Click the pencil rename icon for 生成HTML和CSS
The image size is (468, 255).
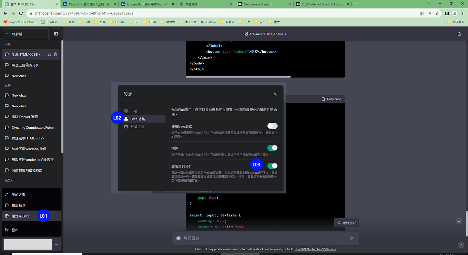pyautogui.click(x=50, y=54)
